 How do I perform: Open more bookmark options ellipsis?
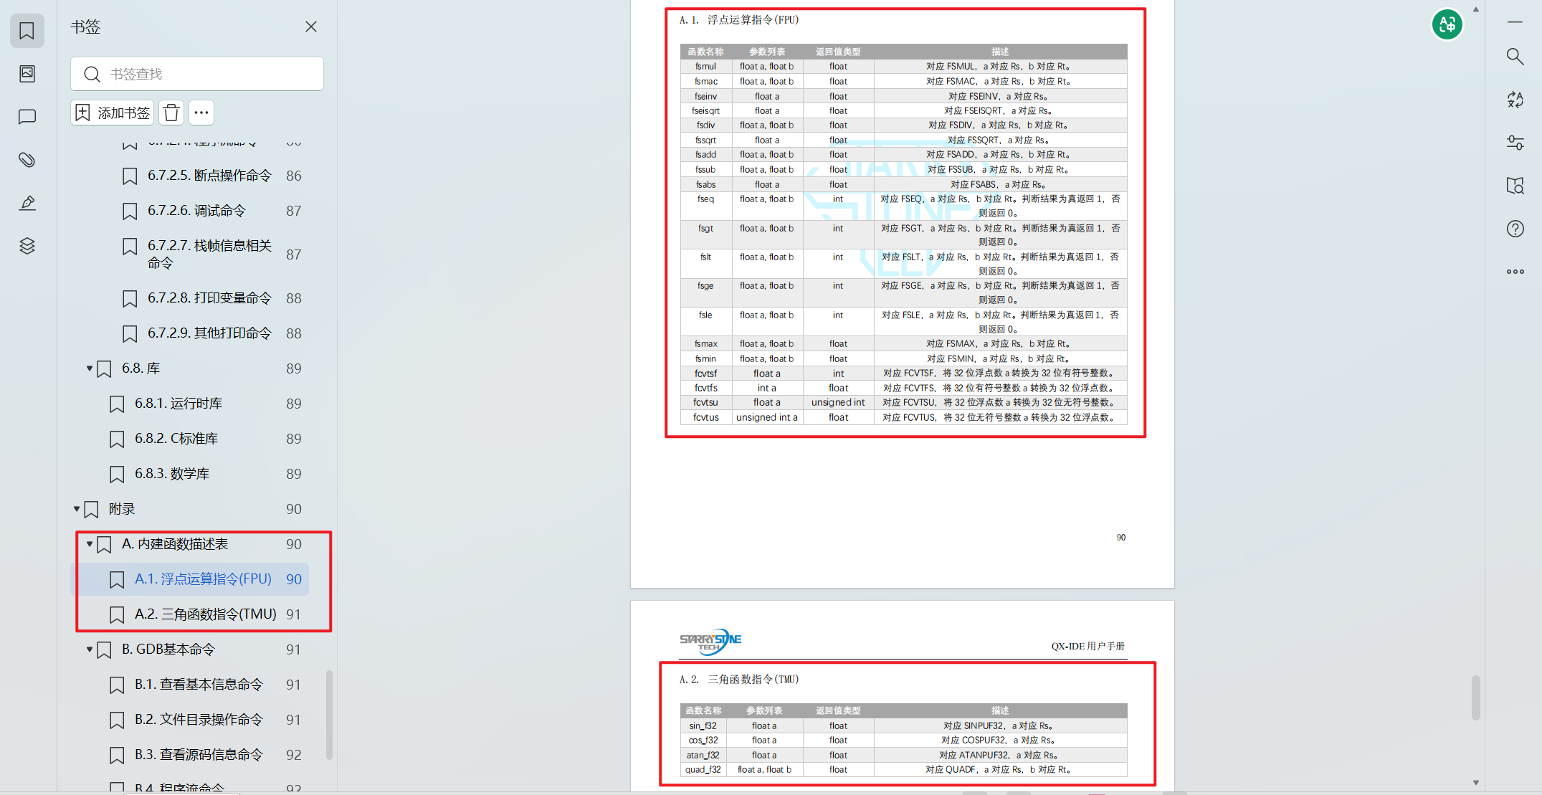[x=201, y=113]
